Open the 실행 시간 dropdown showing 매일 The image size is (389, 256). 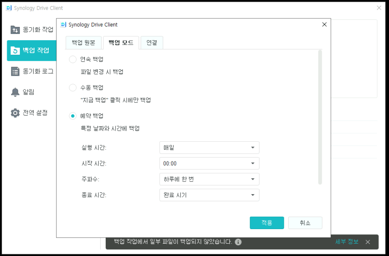click(x=210, y=148)
